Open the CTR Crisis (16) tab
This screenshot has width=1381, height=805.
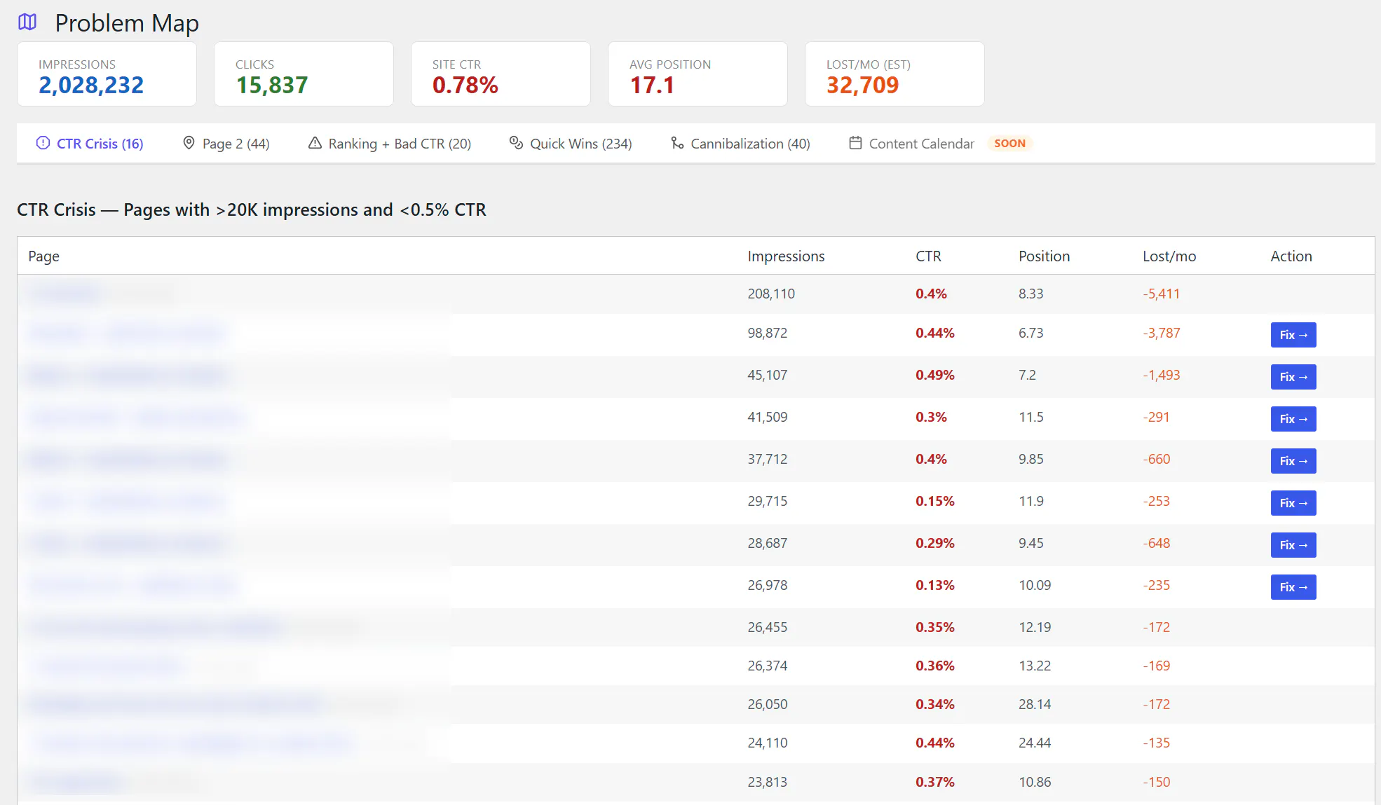tap(90, 144)
